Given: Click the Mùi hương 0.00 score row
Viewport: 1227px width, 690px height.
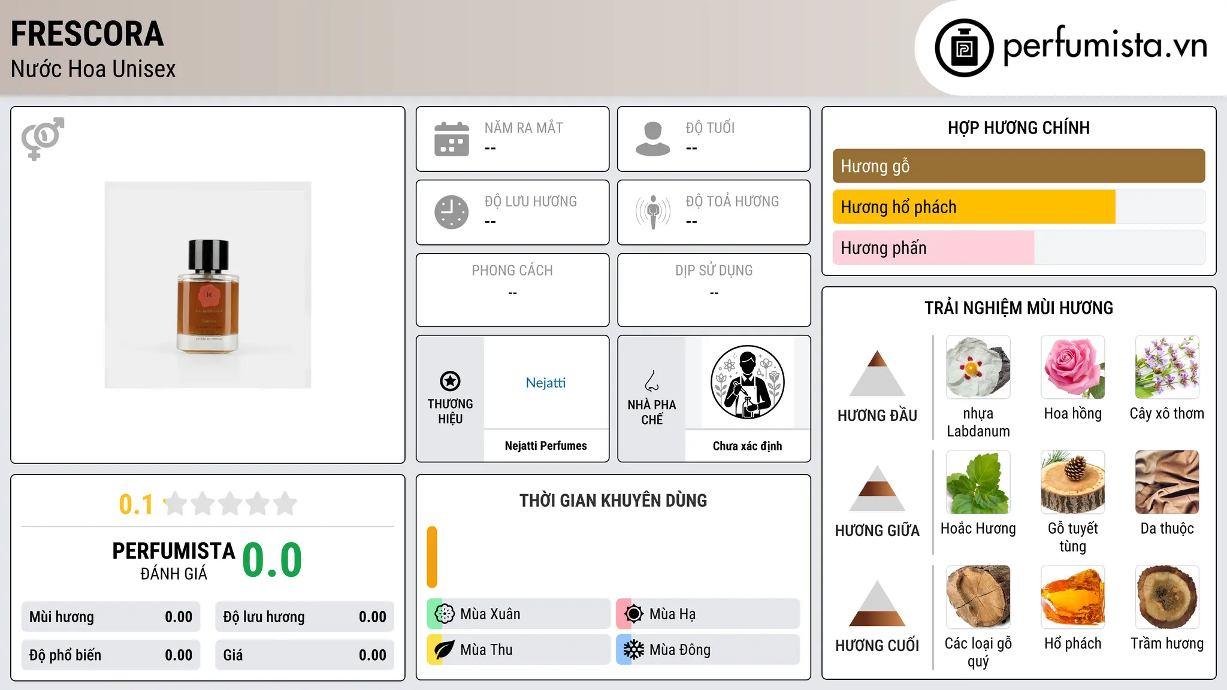Looking at the screenshot, I should [111, 617].
